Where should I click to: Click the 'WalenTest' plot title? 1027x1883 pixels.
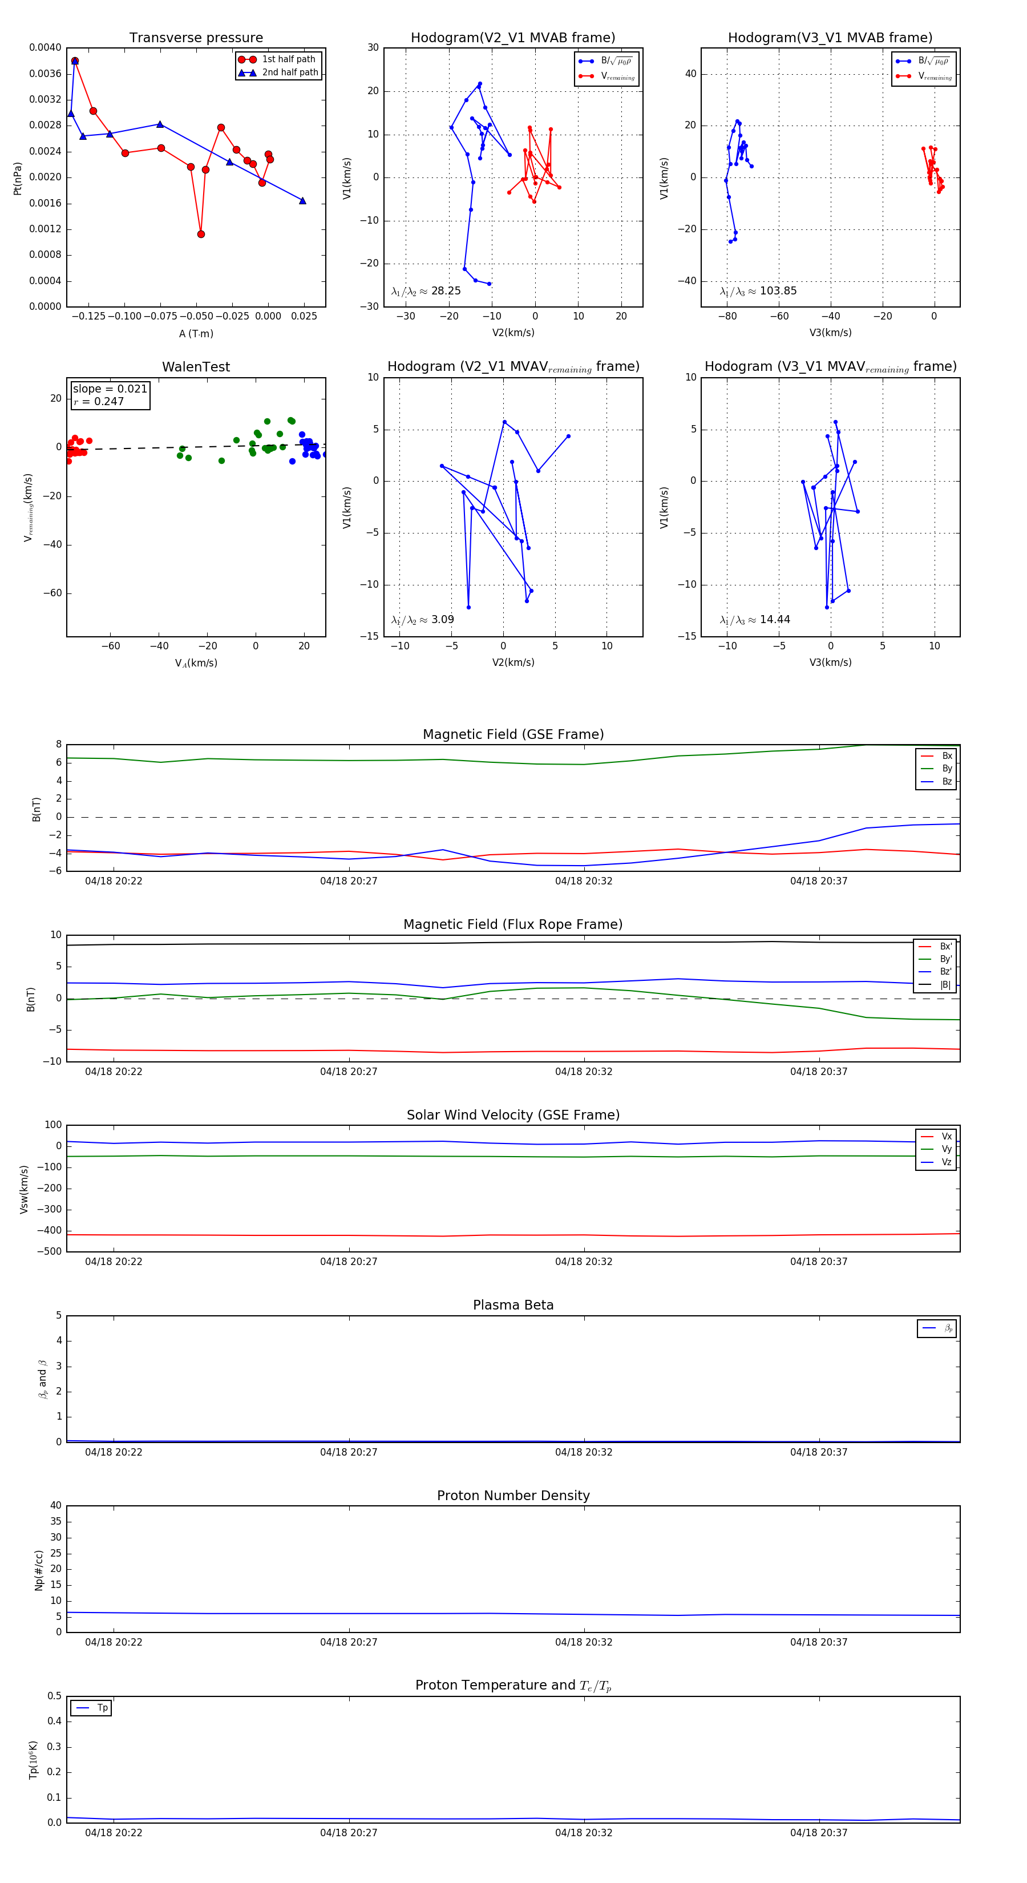click(x=196, y=367)
